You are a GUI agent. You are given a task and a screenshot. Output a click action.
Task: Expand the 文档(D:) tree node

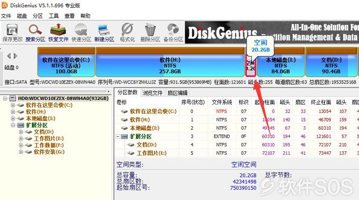(21, 132)
